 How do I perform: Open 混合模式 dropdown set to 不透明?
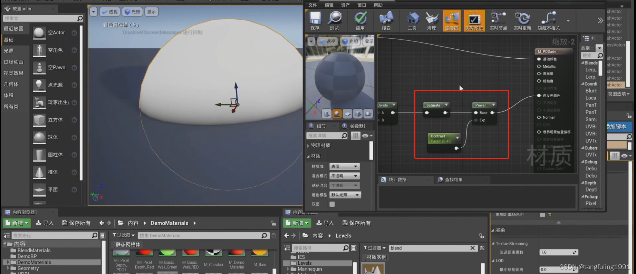[345, 176]
